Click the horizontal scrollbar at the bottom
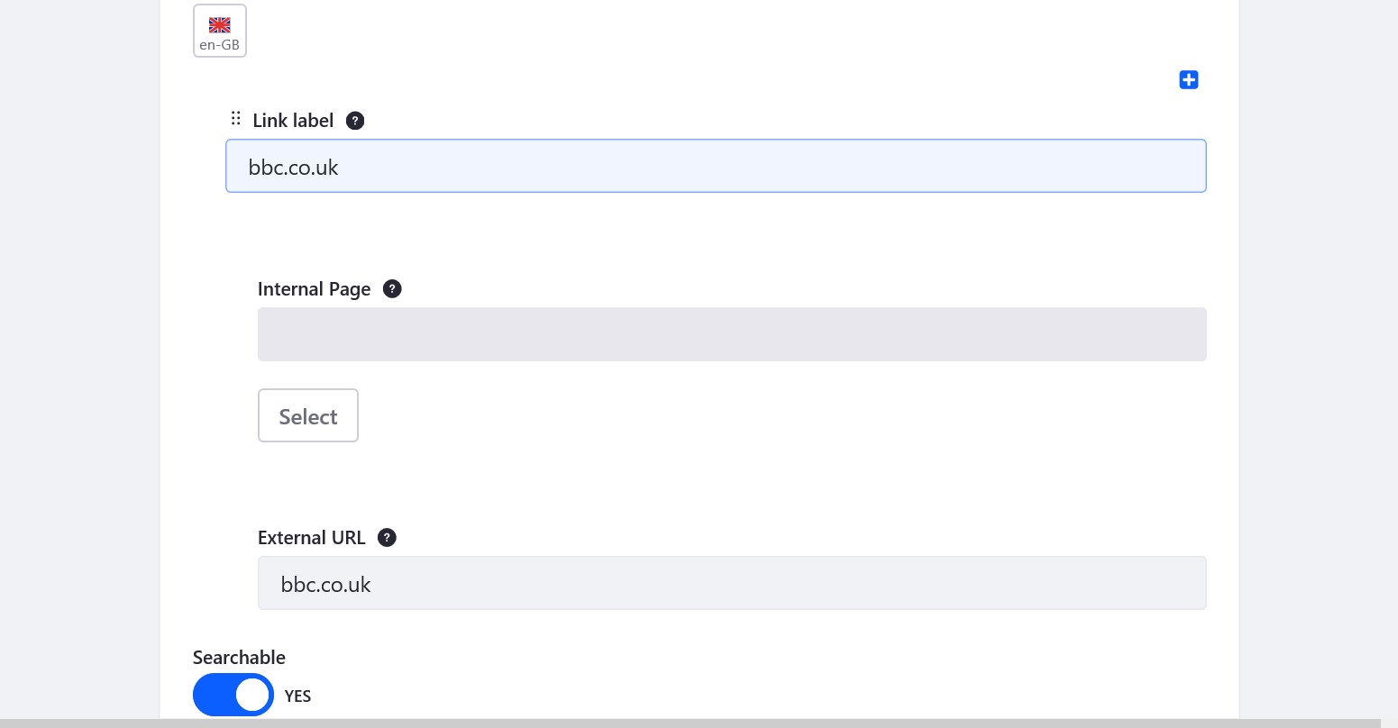The height and width of the screenshot is (728, 1398). coord(690,723)
